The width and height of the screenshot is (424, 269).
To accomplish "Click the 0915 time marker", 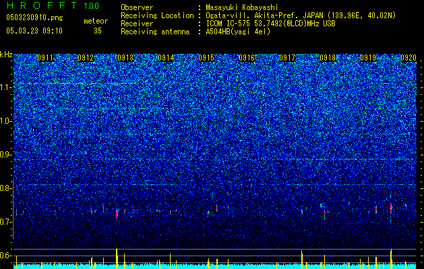I will tap(206, 58).
